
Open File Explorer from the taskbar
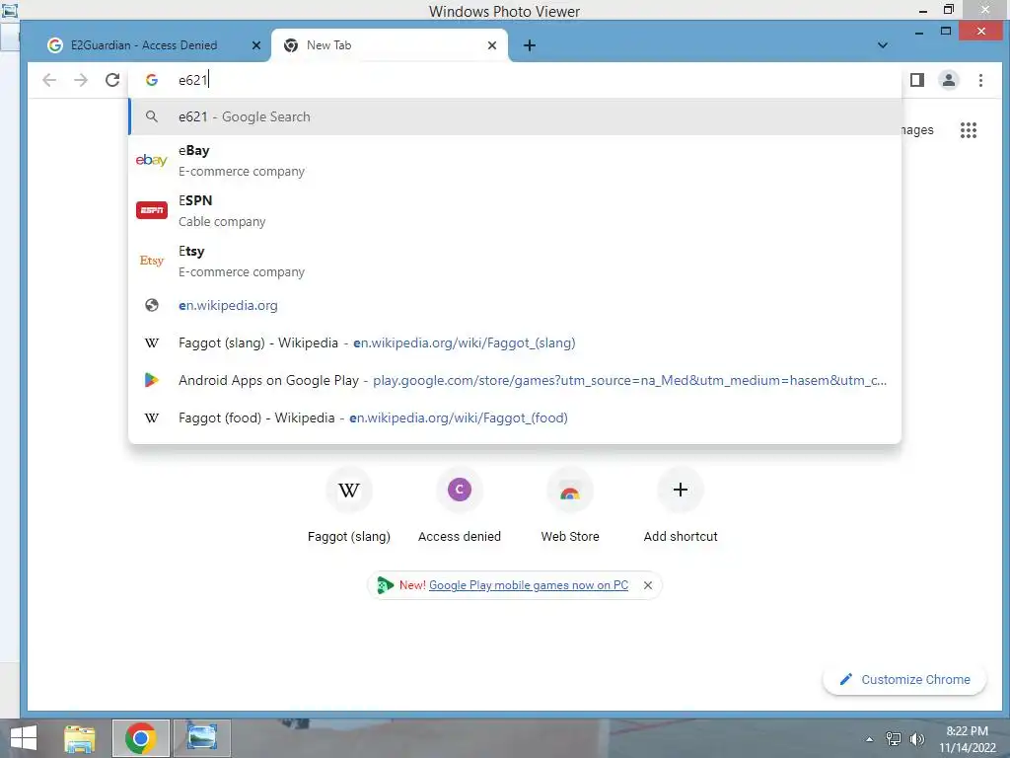coord(80,738)
